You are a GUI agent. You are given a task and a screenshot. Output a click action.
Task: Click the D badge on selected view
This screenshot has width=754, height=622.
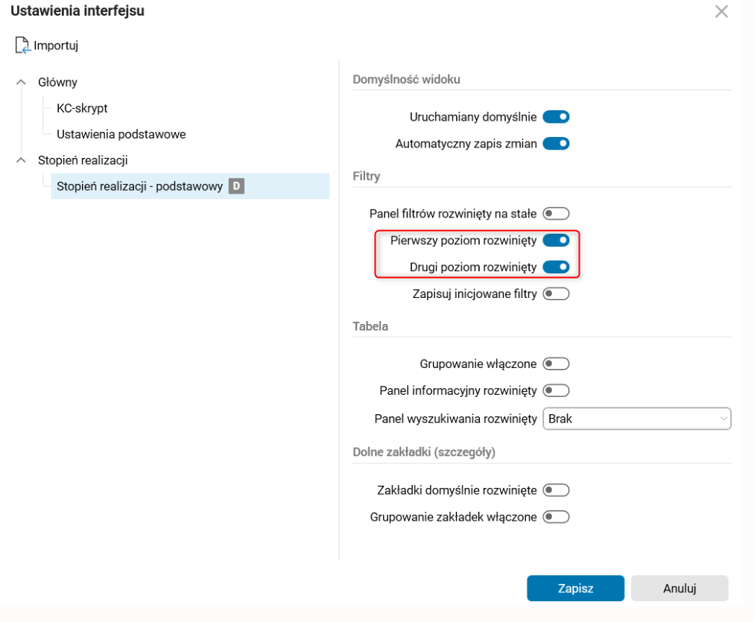click(236, 186)
